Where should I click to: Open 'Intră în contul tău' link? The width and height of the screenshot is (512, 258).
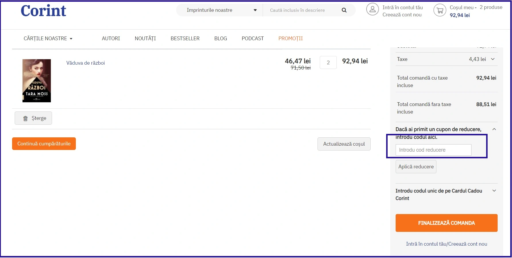403,7
